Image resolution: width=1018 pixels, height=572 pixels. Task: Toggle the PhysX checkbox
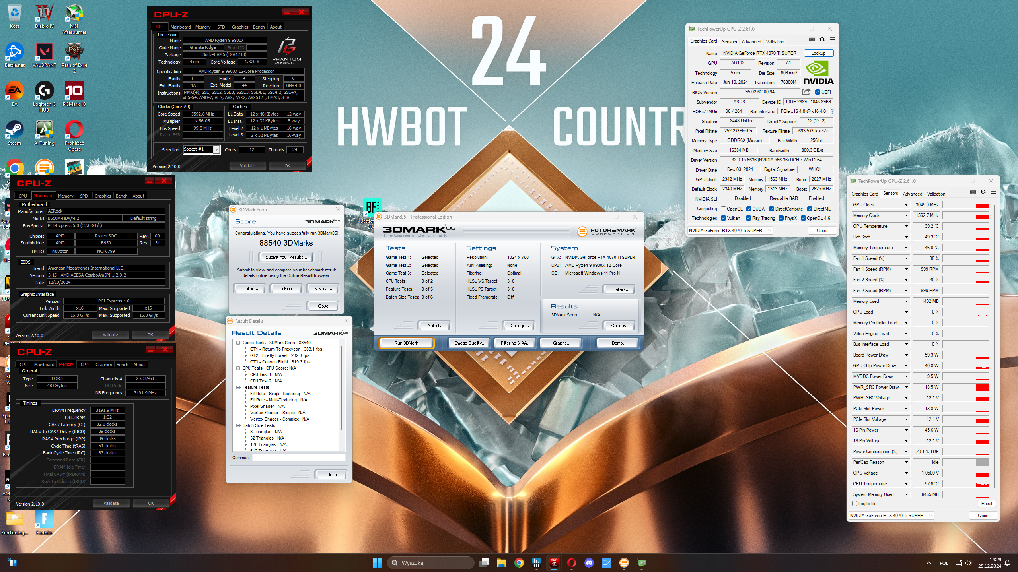[x=781, y=218]
